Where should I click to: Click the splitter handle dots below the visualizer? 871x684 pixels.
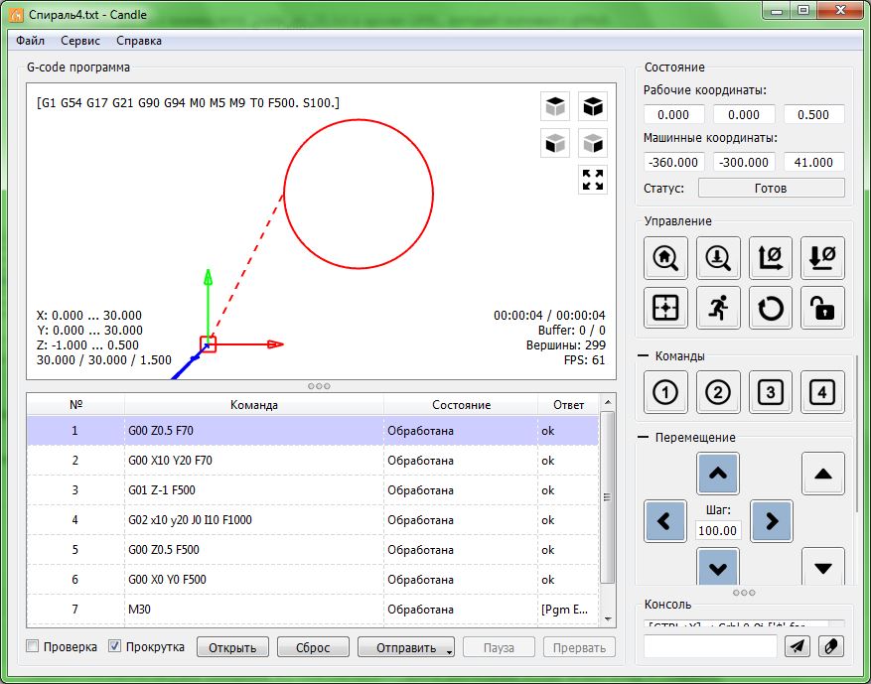(x=319, y=386)
